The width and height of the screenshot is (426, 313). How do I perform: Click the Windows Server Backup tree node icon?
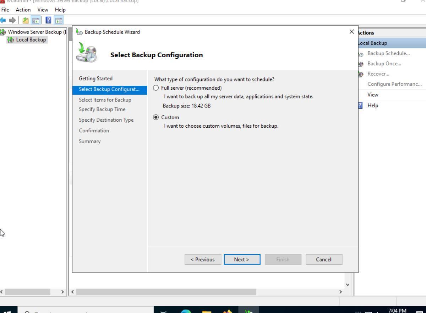(3, 32)
